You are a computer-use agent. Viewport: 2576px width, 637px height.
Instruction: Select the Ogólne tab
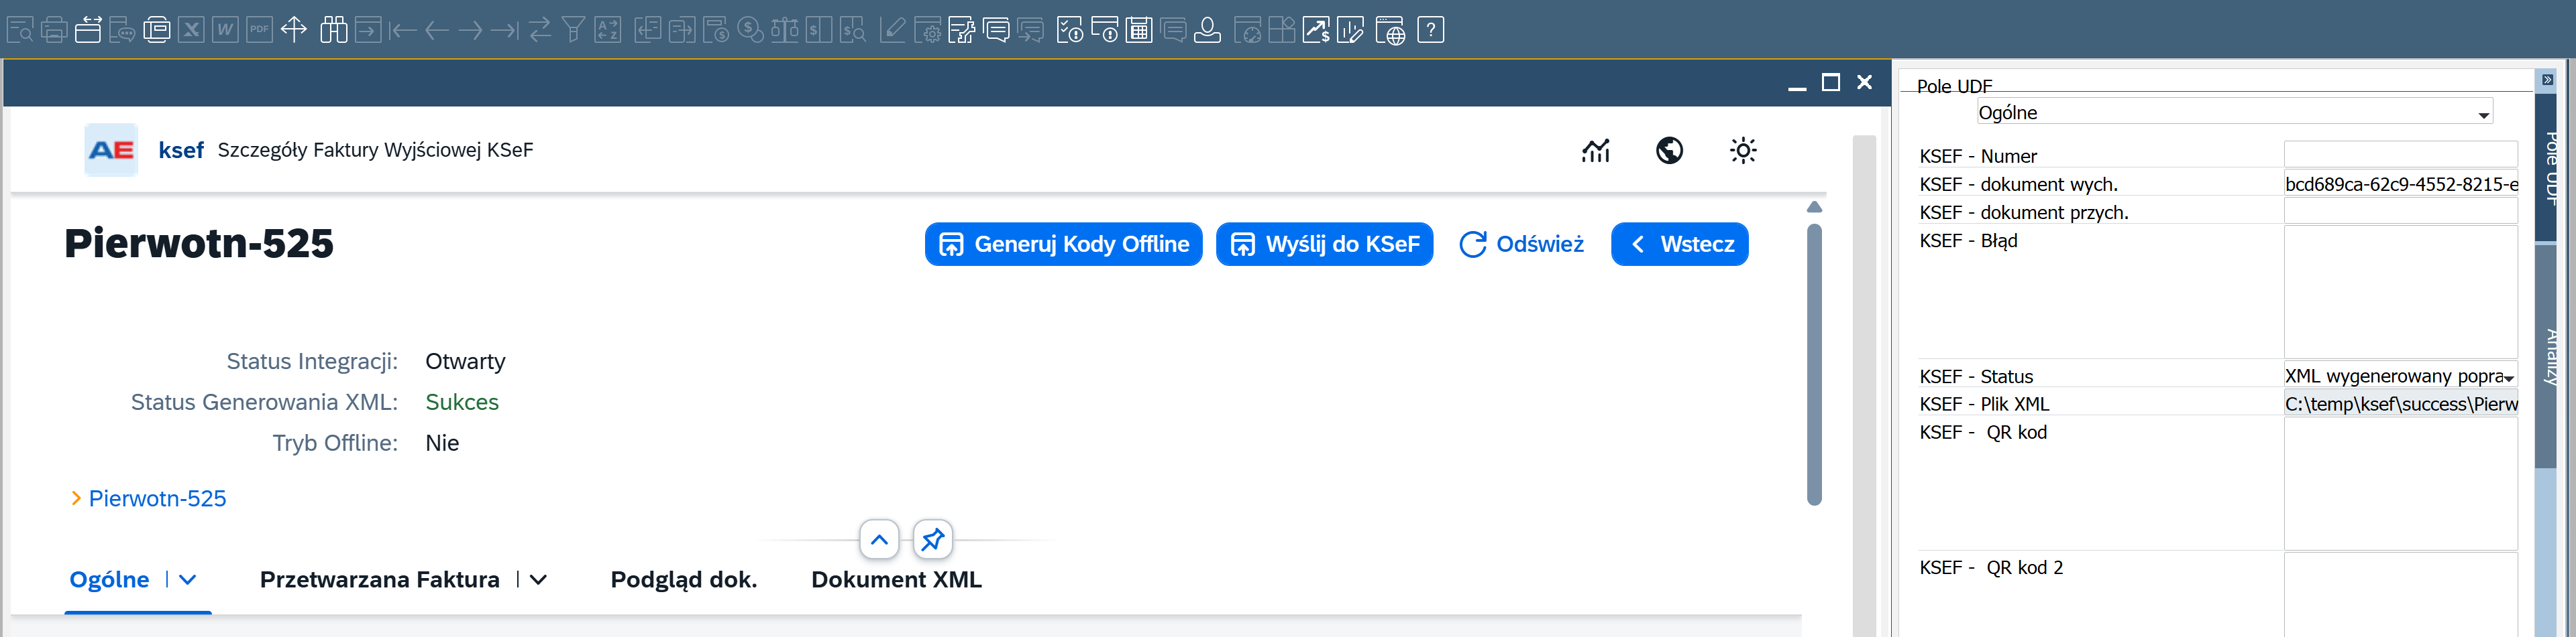(x=109, y=579)
